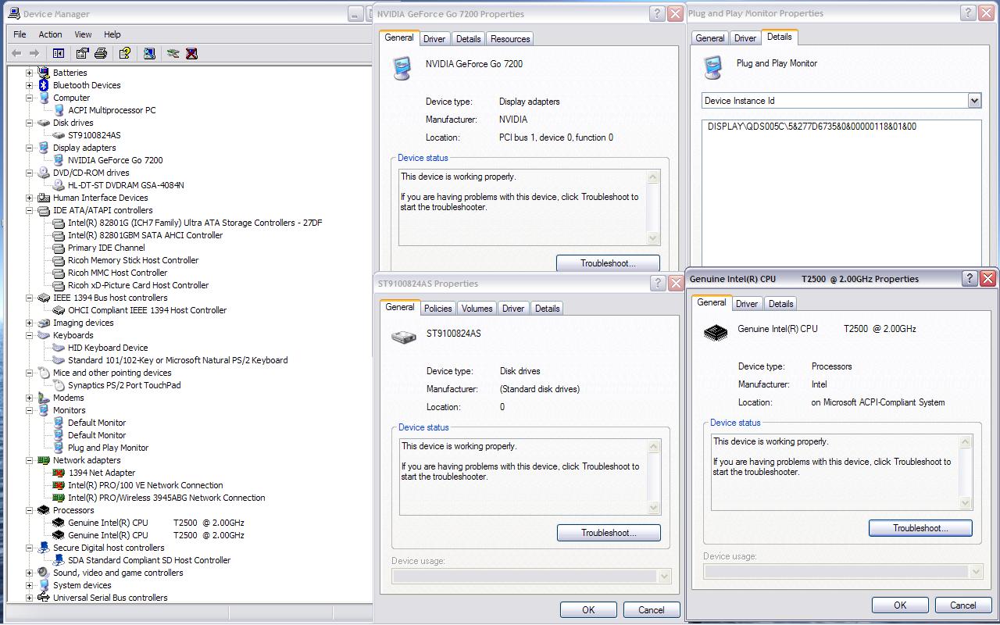1000x625 pixels.
Task: Click the Help question-mark in ST9100824AS Properties title bar
Action: coord(659,283)
